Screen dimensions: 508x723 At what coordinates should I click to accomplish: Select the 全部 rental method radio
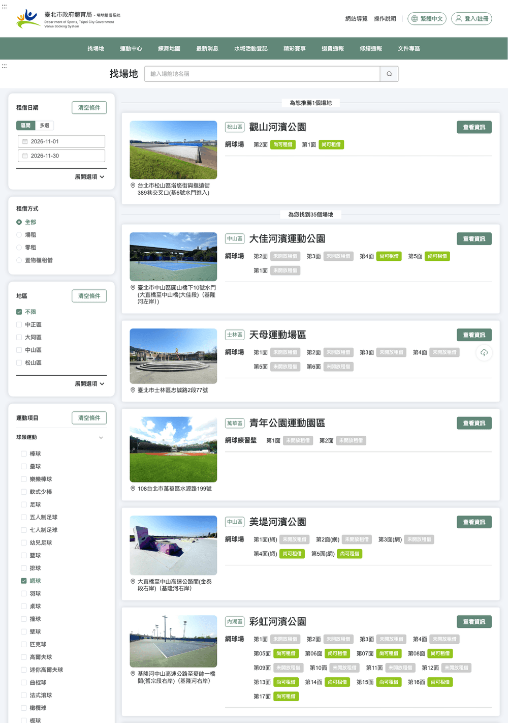(19, 222)
